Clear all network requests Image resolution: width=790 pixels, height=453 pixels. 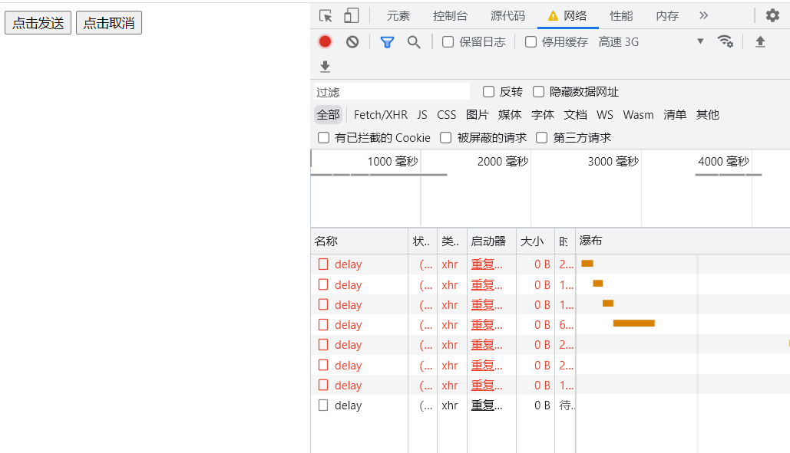pos(352,42)
